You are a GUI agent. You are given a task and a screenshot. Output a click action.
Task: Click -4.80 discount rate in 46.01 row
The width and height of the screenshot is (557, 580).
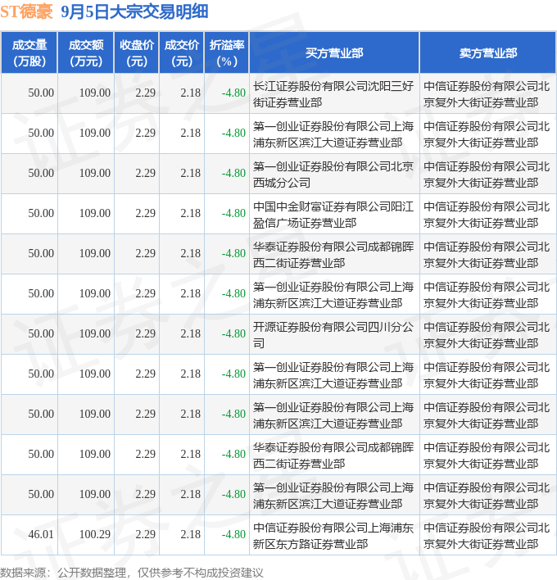(x=233, y=534)
